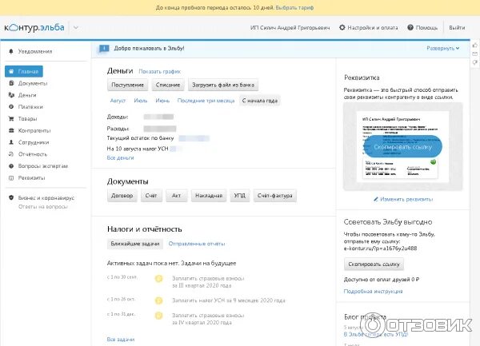Screen dimensions: 480x346
Task: Click the envelope feedback icon
Action: pos(474,54)
